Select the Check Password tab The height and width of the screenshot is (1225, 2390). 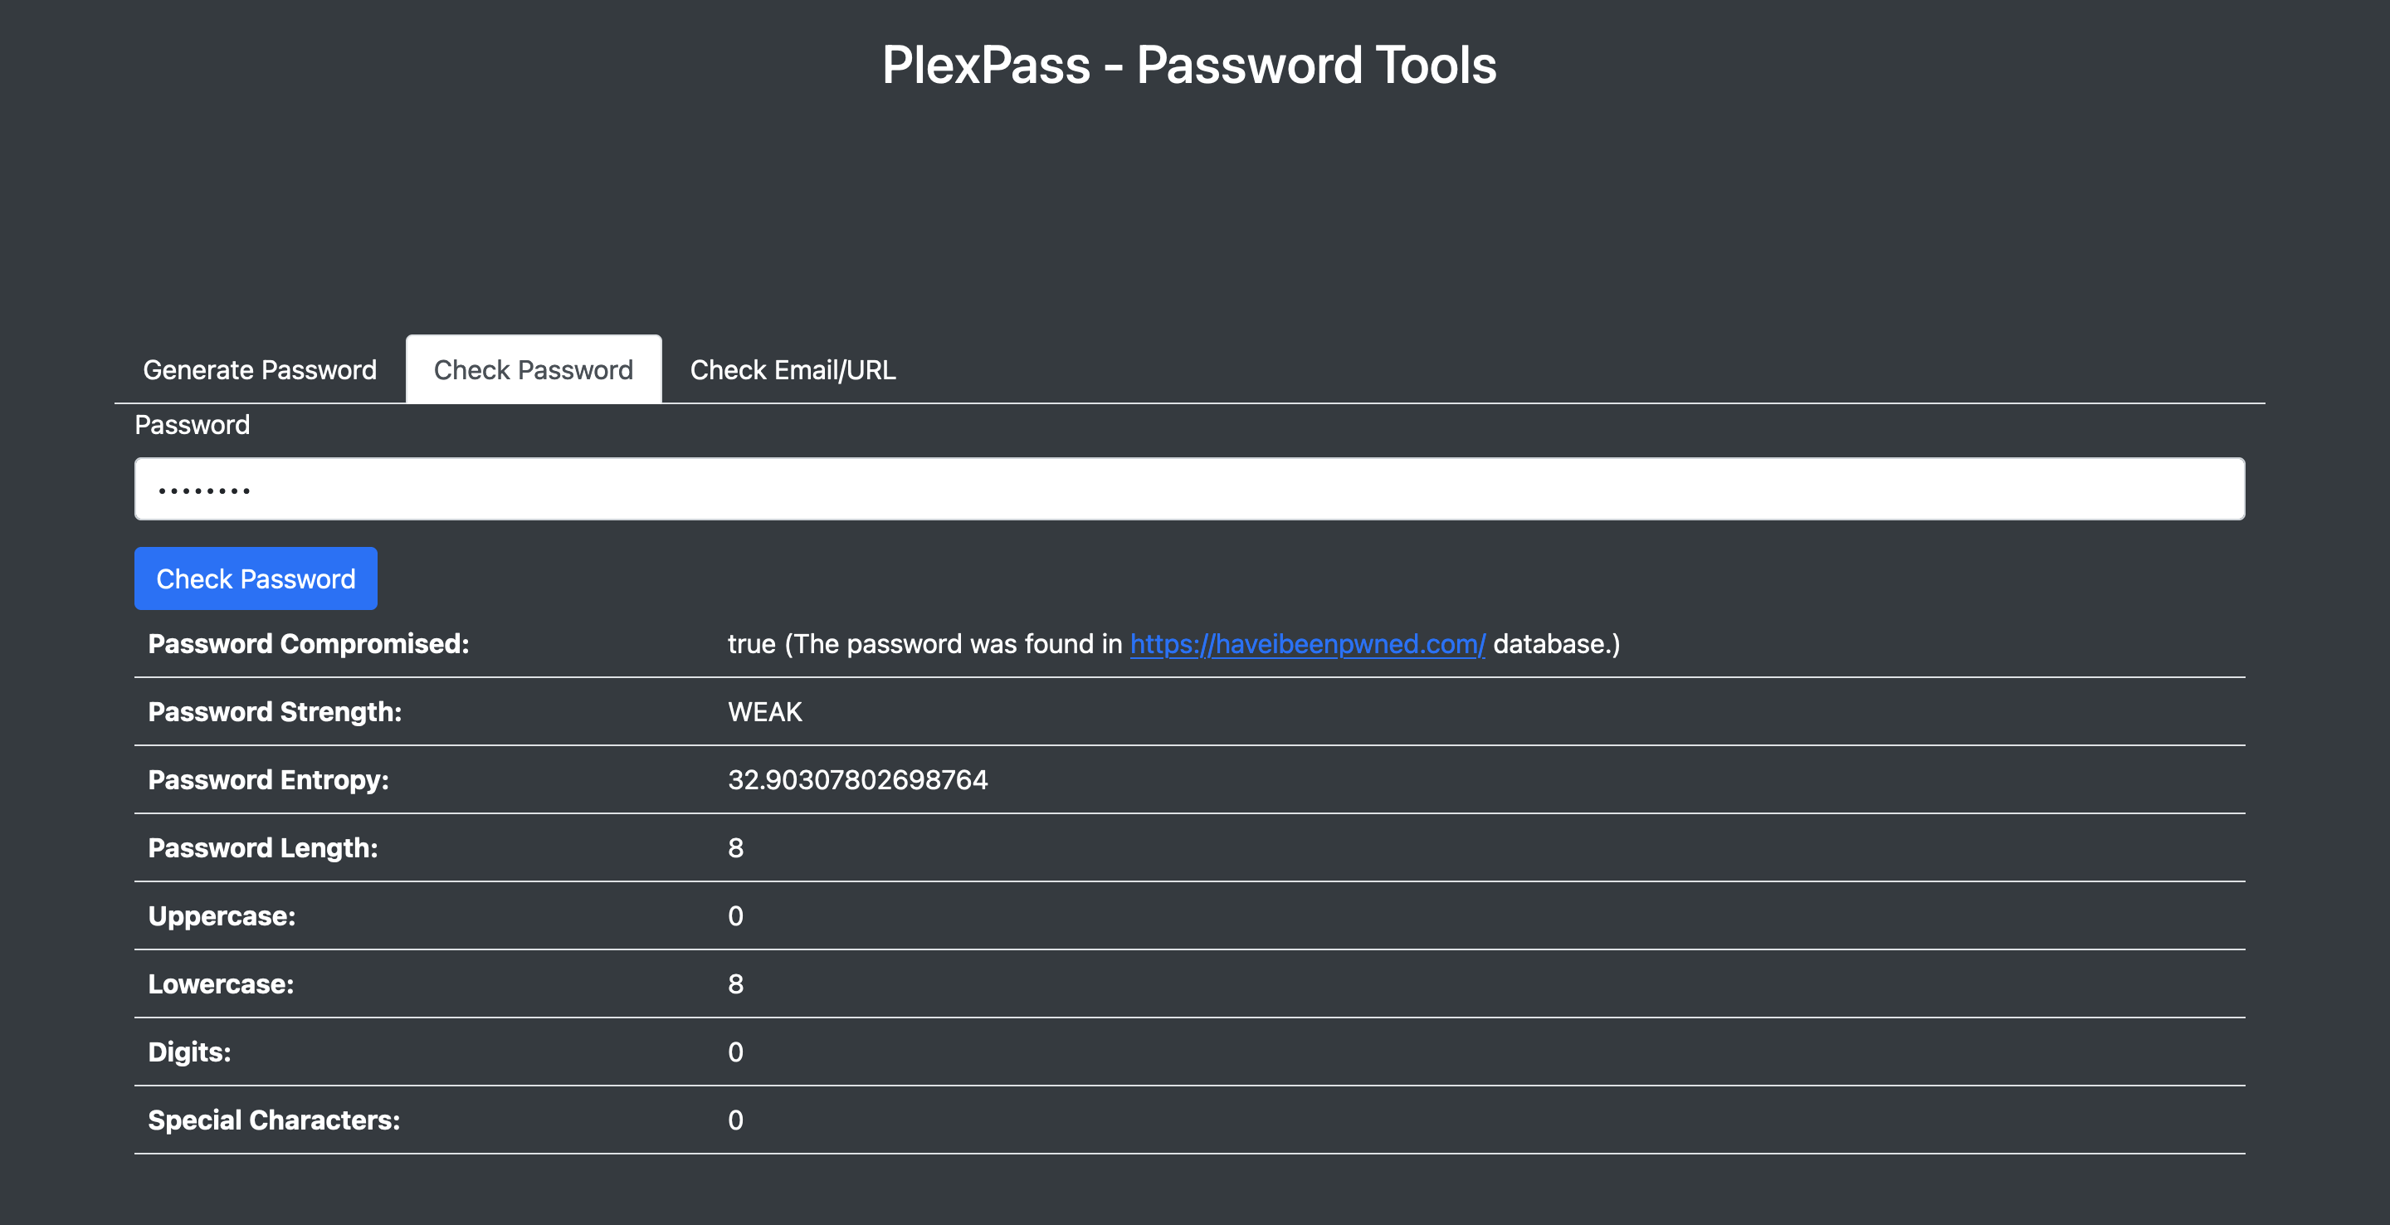click(x=533, y=369)
